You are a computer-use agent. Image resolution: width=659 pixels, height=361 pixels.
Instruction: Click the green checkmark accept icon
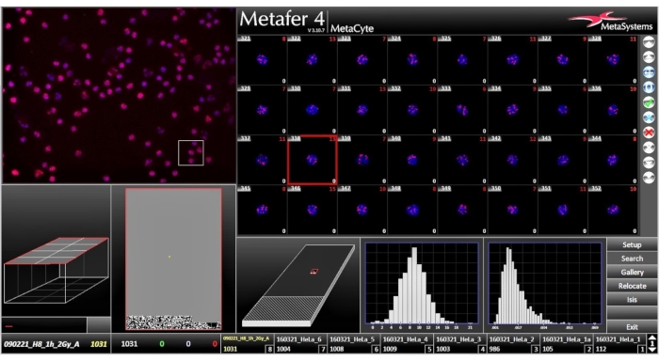coord(649,102)
